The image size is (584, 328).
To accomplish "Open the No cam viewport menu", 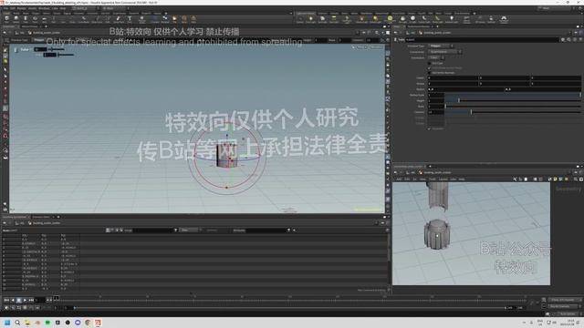I will coord(376,47).
